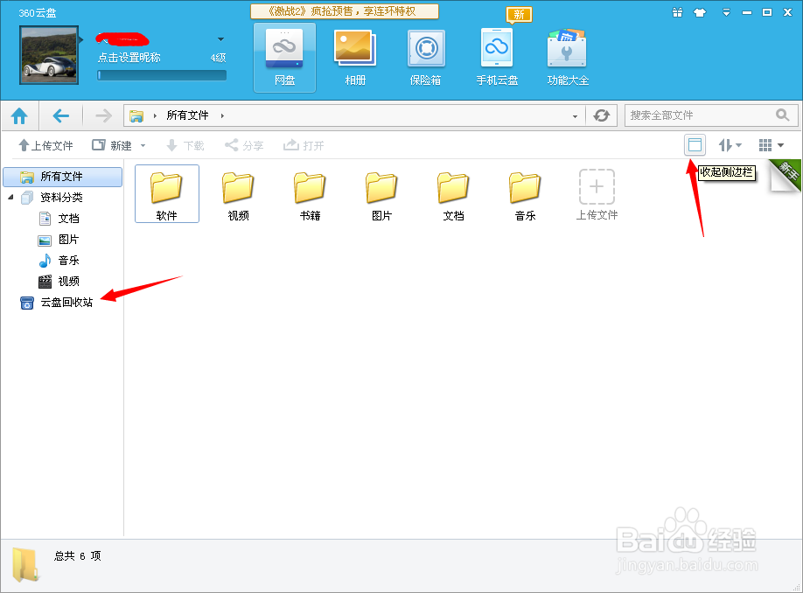Open the 图片 category in sidebar
The image size is (803, 593).
[x=59, y=240]
